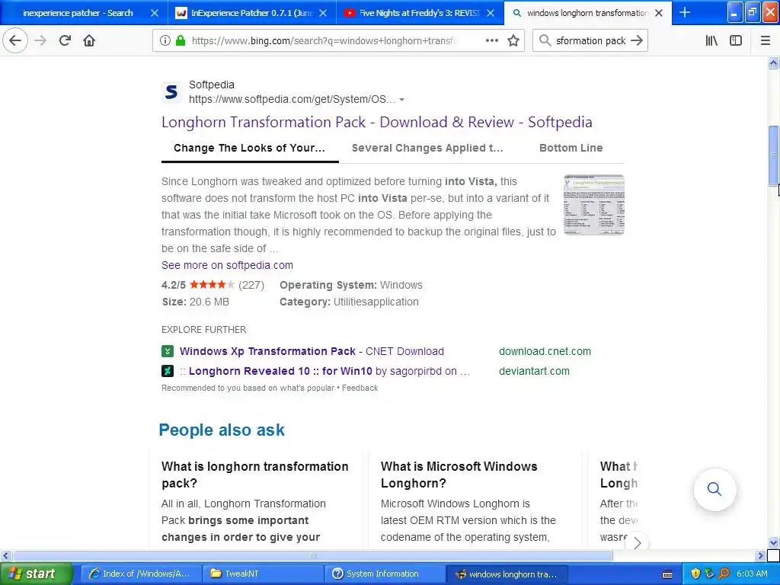Image resolution: width=780 pixels, height=585 pixels.
Task: Open the page actions three-dot menu
Action: click(x=491, y=40)
